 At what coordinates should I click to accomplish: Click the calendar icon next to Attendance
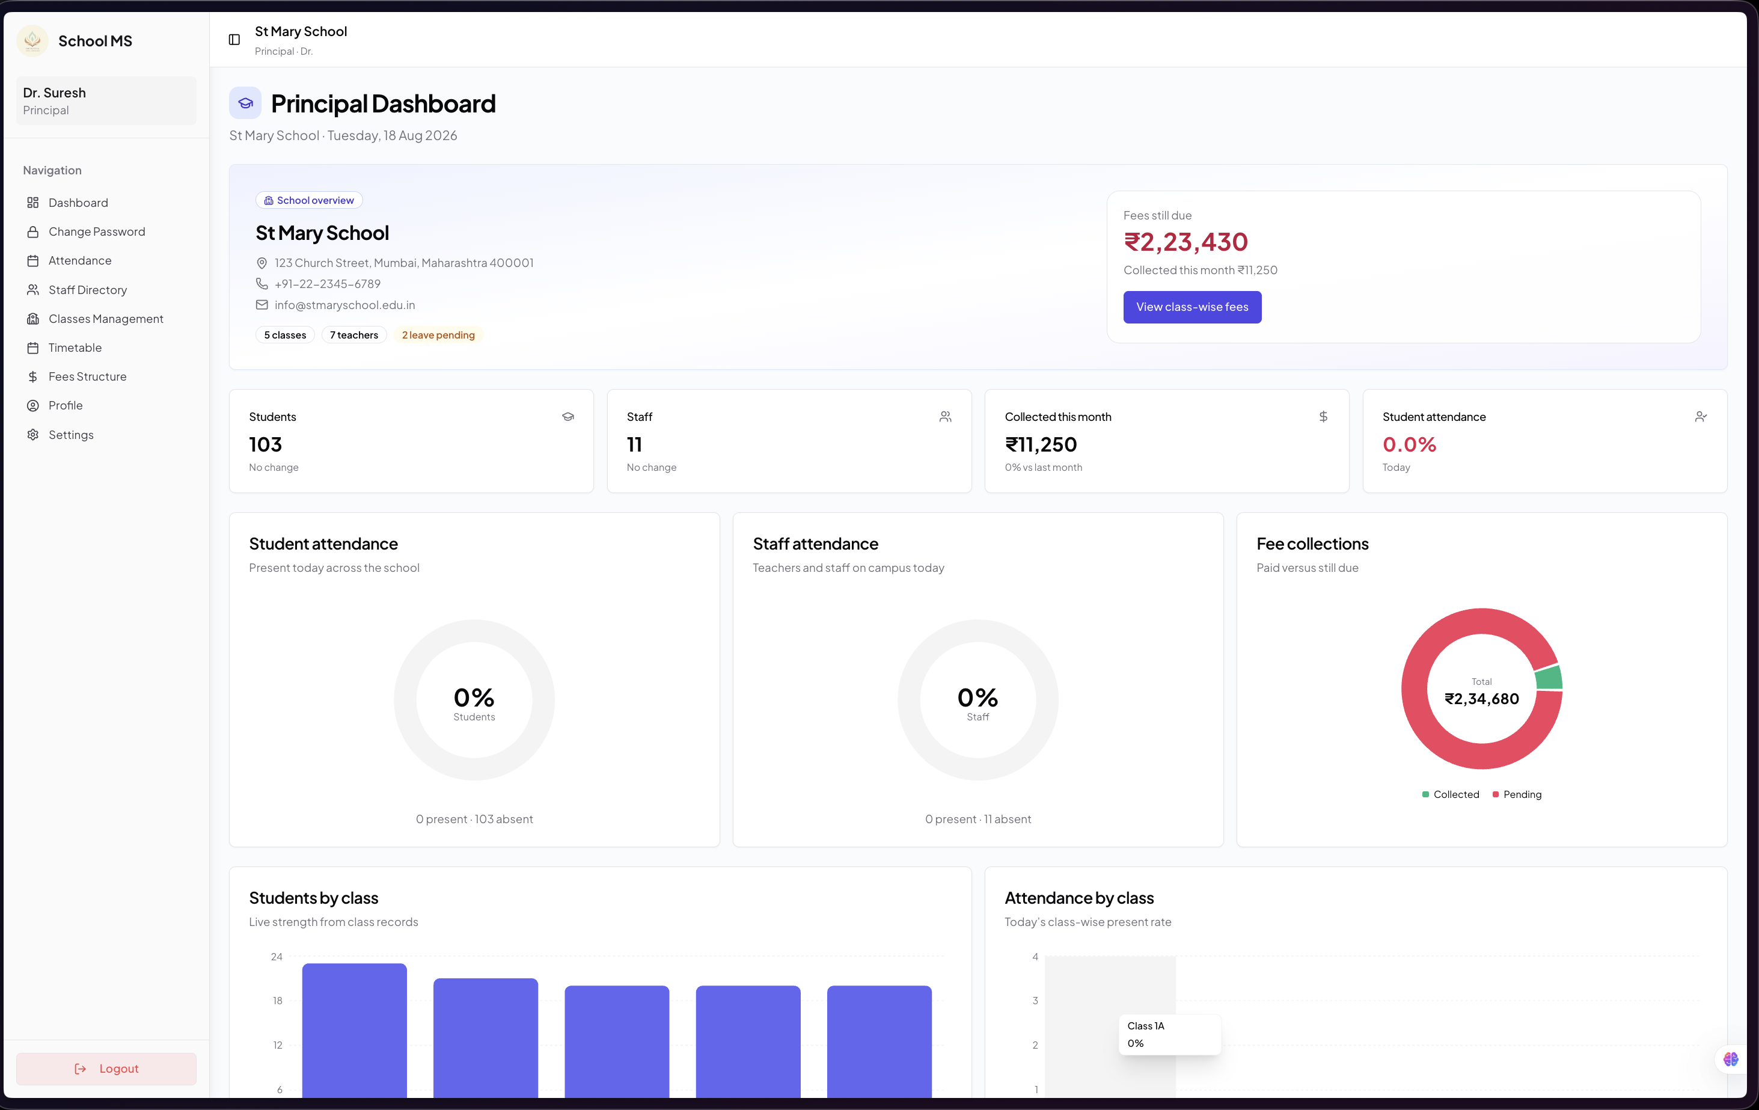33,261
